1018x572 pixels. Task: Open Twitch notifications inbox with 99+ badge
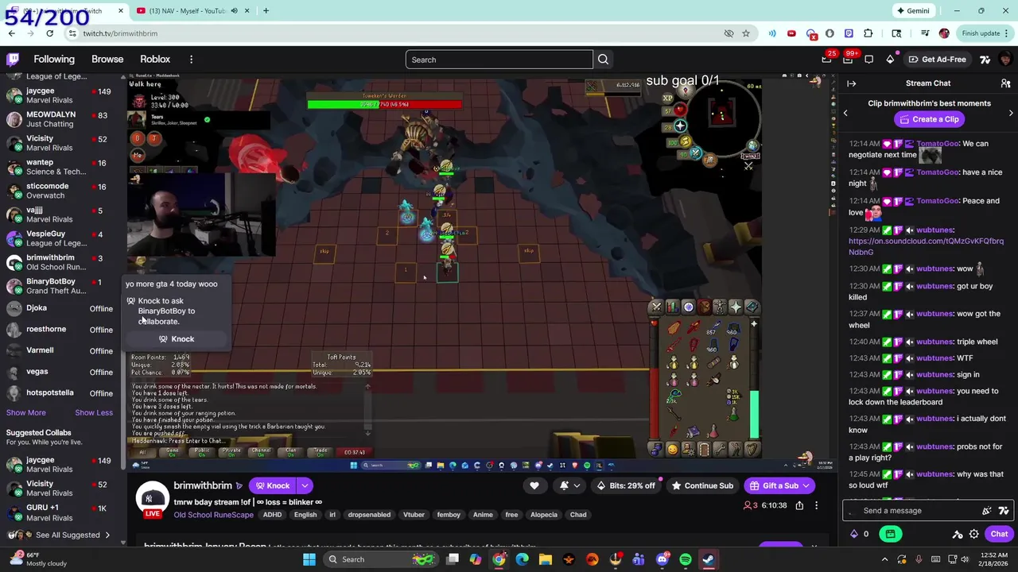[848, 59]
